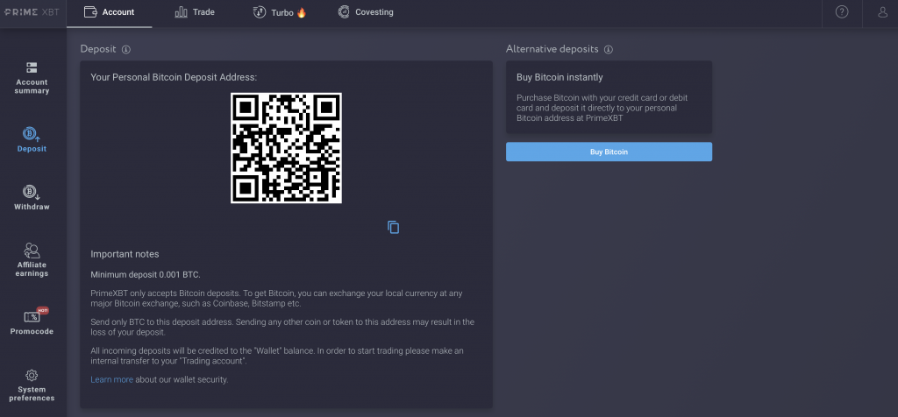Open the Withdraw section
The width and height of the screenshot is (898, 417).
click(32, 197)
